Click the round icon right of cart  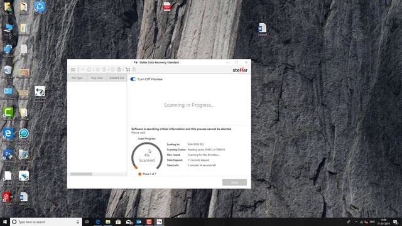[x=134, y=70]
